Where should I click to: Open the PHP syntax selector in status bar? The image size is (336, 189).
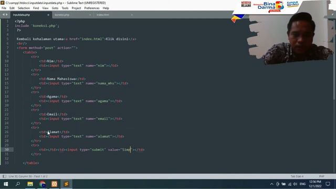pyautogui.click(x=321, y=176)
